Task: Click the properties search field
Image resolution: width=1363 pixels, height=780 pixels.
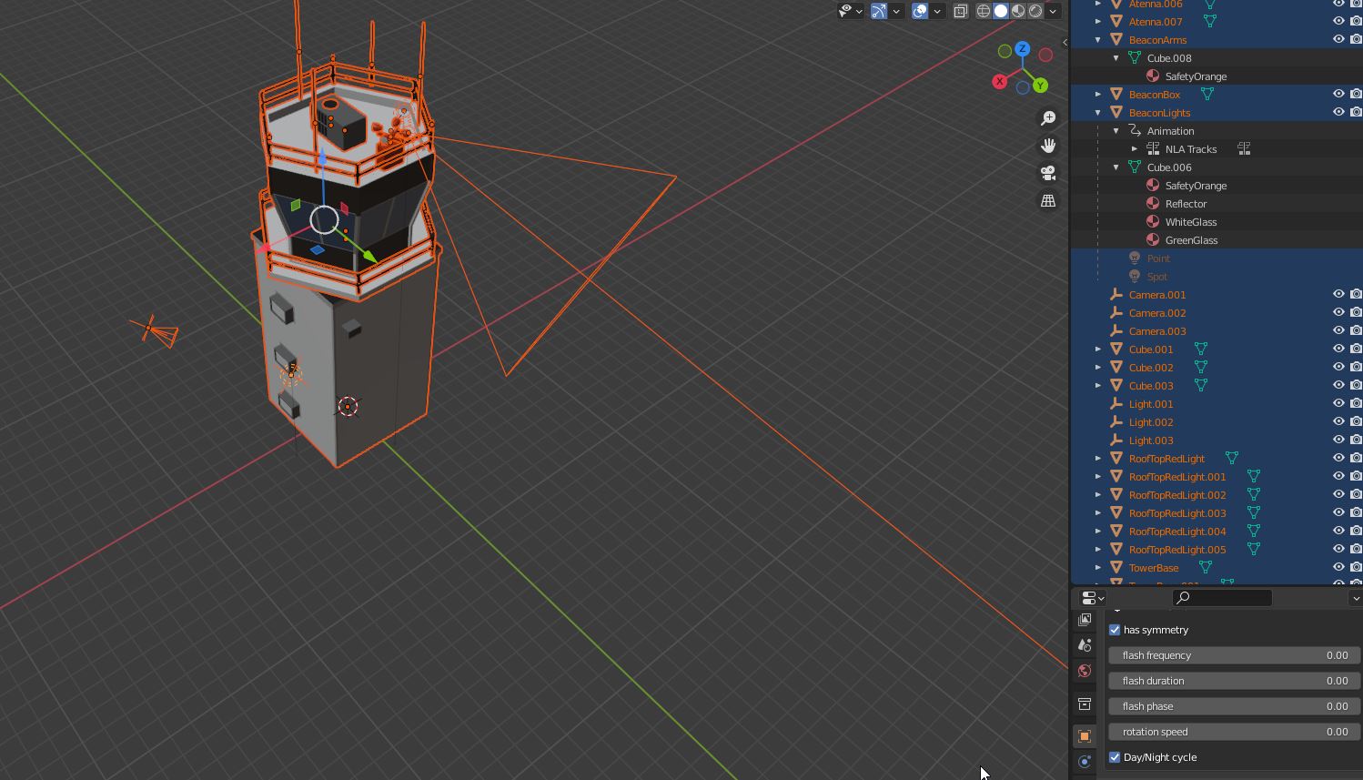Action: point(1222,598)
